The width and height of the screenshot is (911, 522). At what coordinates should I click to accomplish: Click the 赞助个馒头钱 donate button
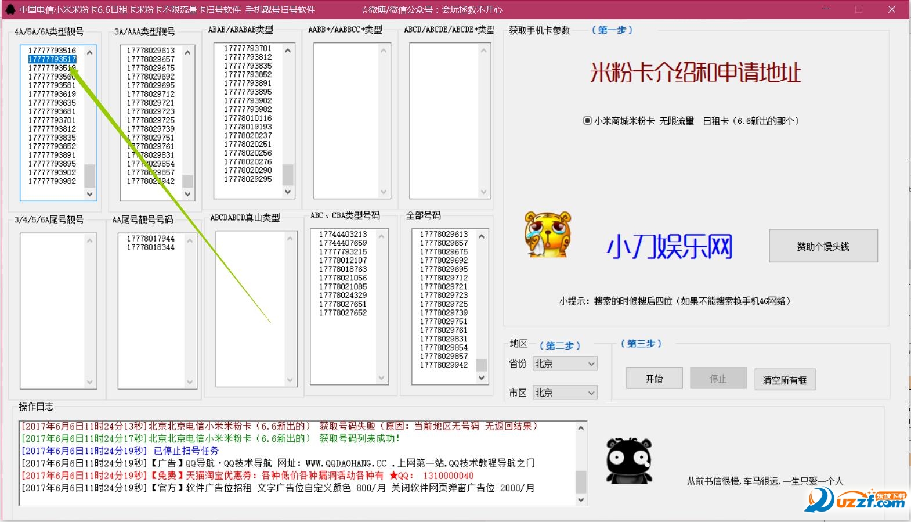(x=823, y=246)
